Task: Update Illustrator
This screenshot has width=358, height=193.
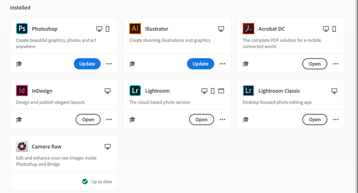Action: (x=201, y=64)
